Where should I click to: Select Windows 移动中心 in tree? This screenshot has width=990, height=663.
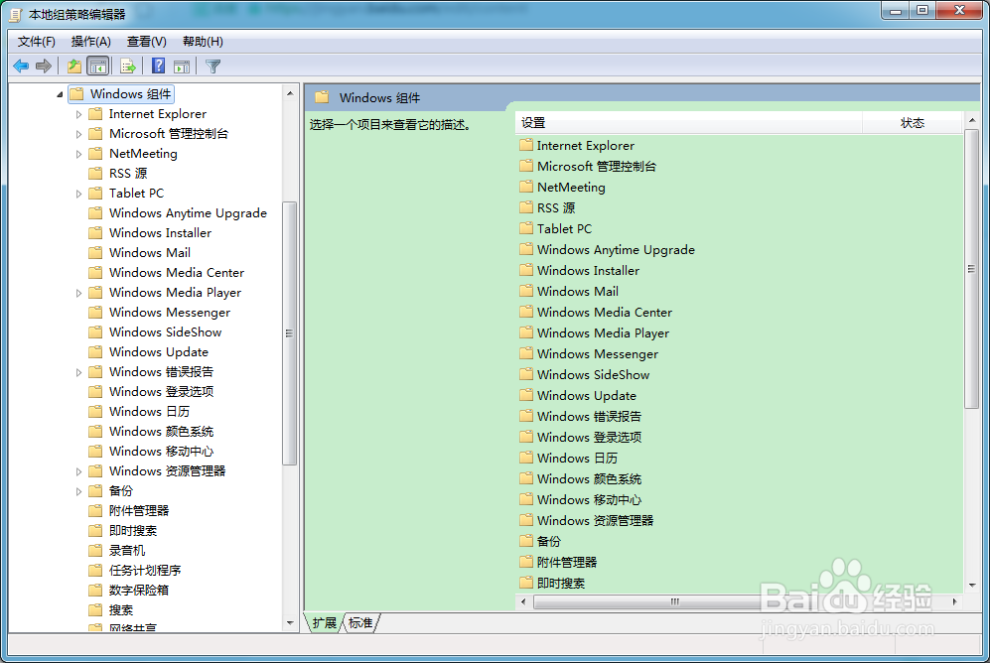tap(161, 451)
